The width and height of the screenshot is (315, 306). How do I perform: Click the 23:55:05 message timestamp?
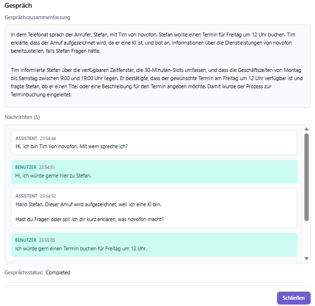(x=47, y=240)
